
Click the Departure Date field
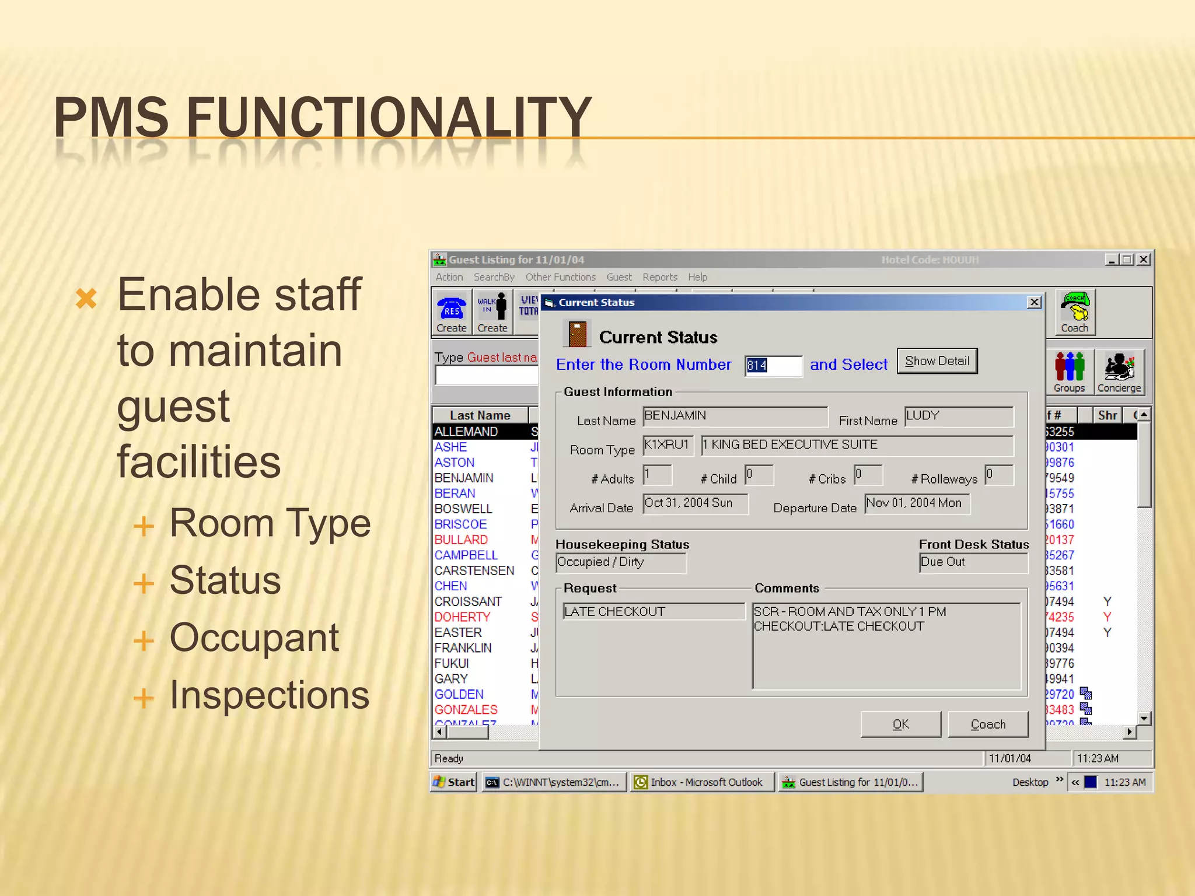coord(917,503)
